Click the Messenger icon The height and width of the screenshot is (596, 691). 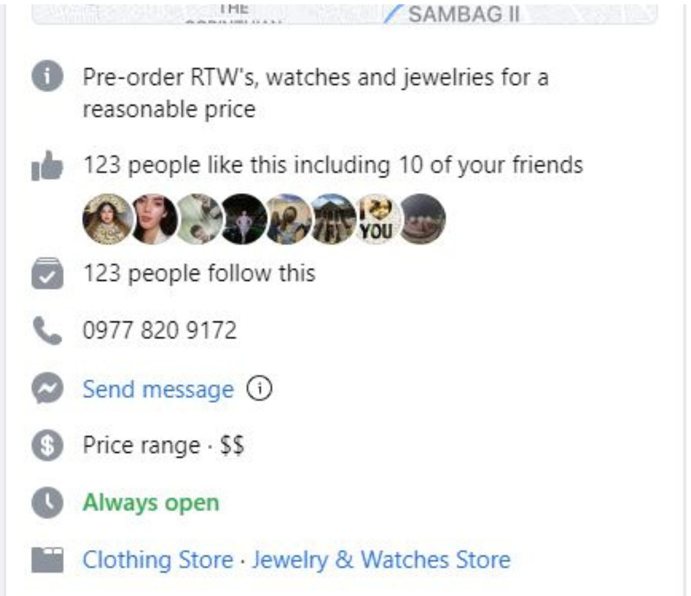[x=47, y=389]
